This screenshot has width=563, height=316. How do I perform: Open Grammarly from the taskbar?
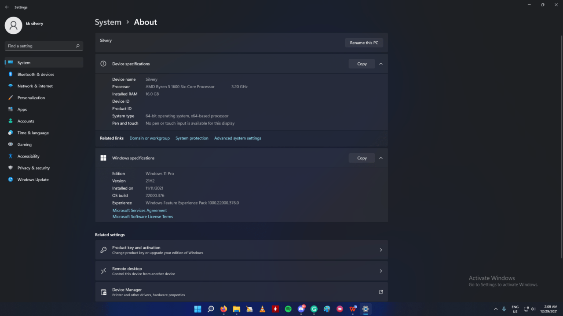click(x=314, y=309)
